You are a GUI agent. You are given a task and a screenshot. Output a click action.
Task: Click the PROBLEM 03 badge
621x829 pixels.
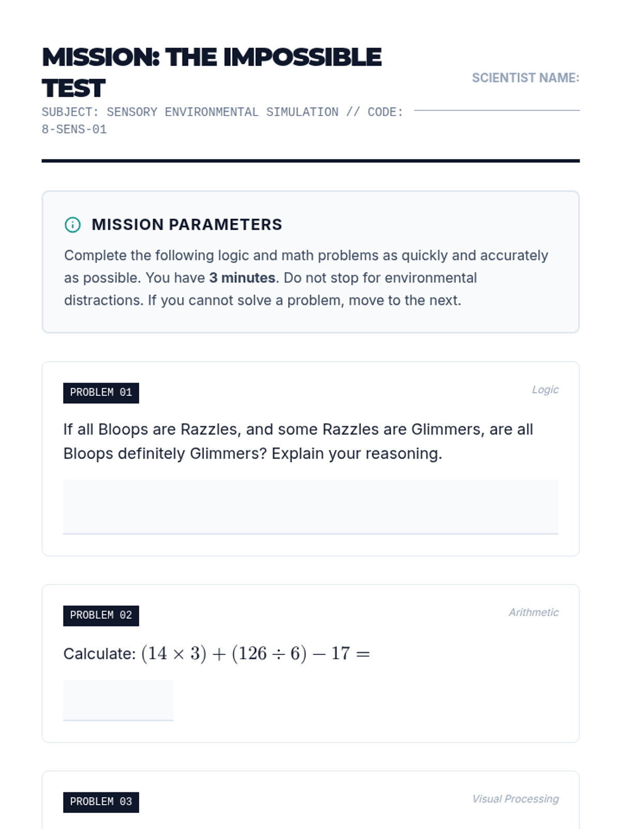(101, 802)
